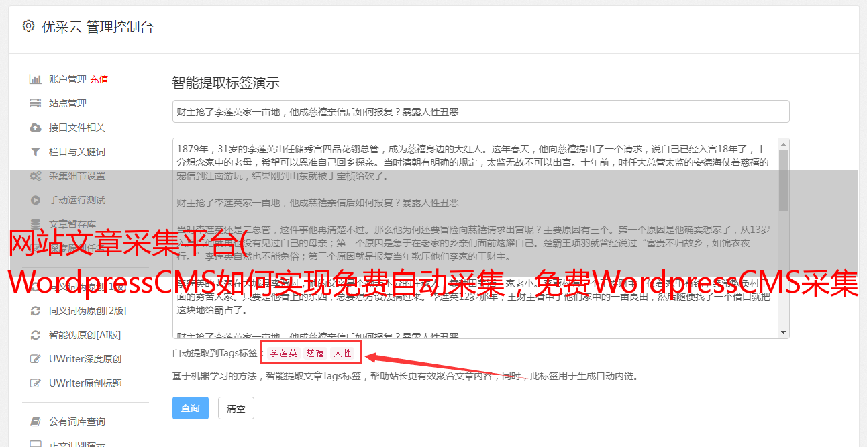Click the blue 查询 button
The width and height of the screenshot is (867, 447).
tap(191, 408)
